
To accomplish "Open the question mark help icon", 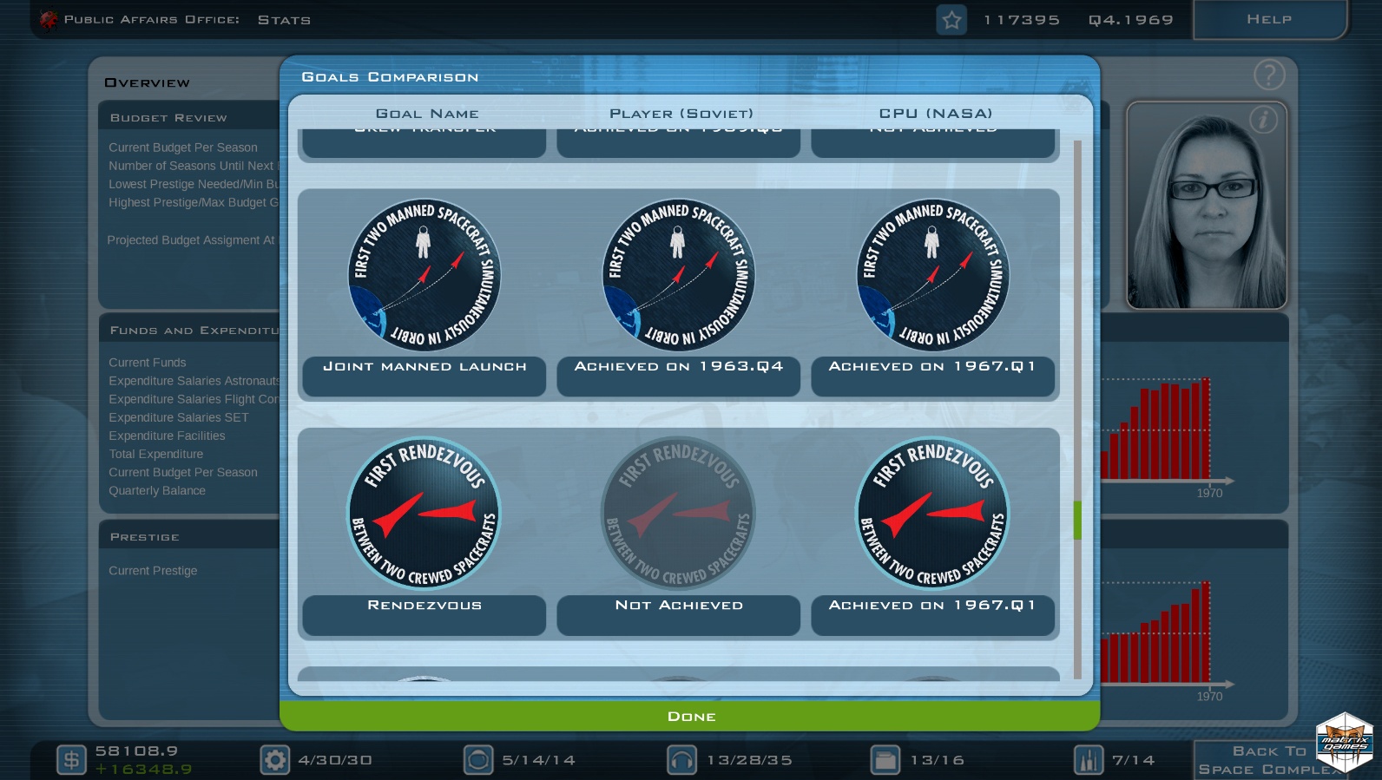I will tap(1269, 75).
